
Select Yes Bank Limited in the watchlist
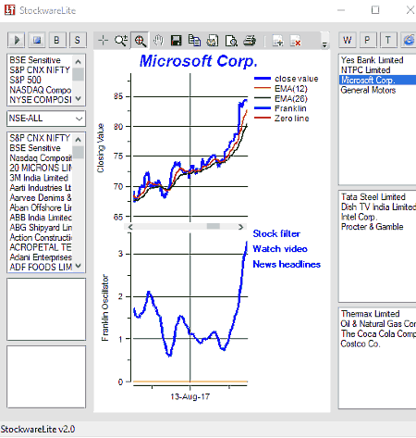click(372, 60)
